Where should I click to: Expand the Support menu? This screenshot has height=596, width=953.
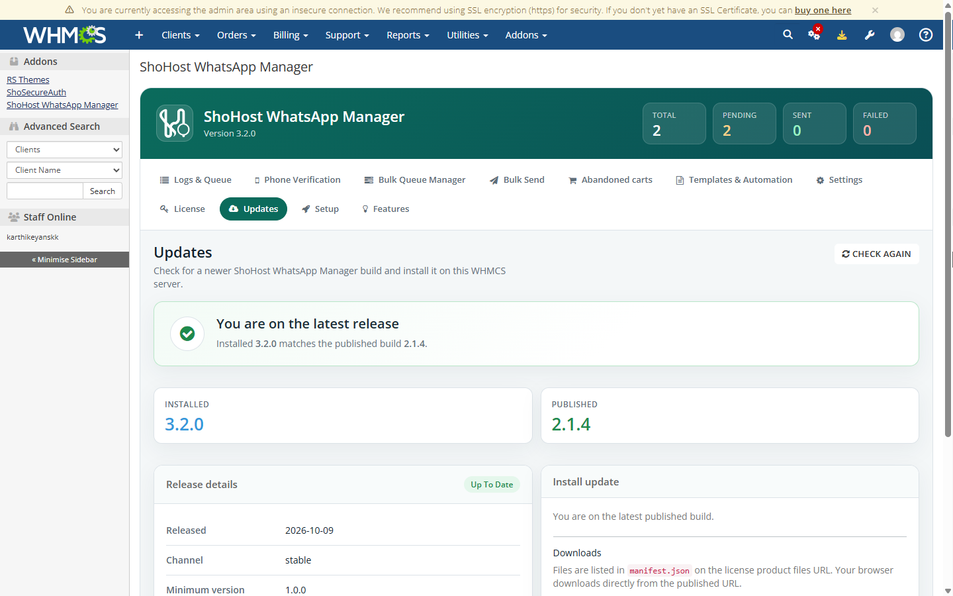pos(347,35)
